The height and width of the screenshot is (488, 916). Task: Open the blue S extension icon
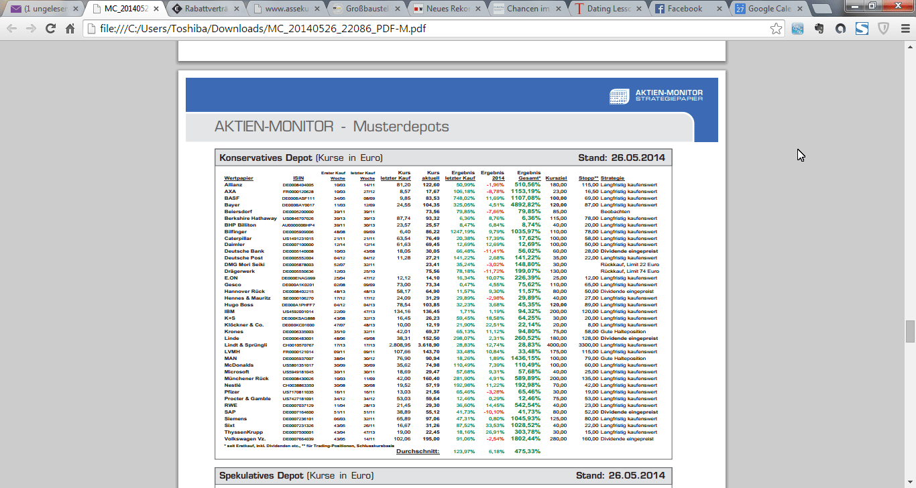(862, 29)
